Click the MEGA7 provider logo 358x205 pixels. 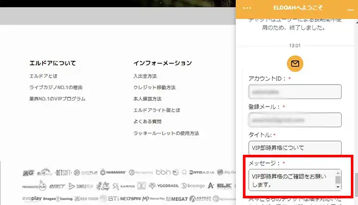coord(177,199)
